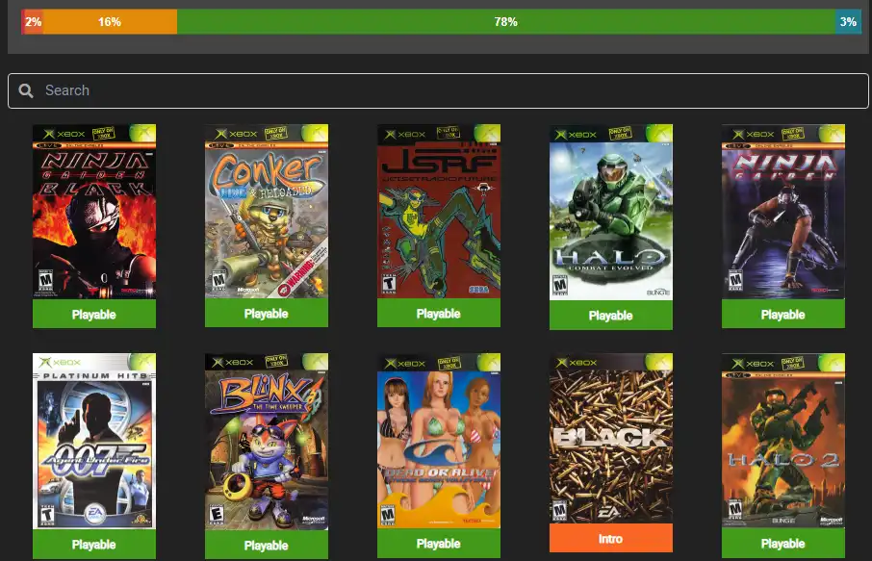Screen dimensions: 872x561
Task: Open JSRF Jet Set Radio Future cover
Action: (439, 212)
